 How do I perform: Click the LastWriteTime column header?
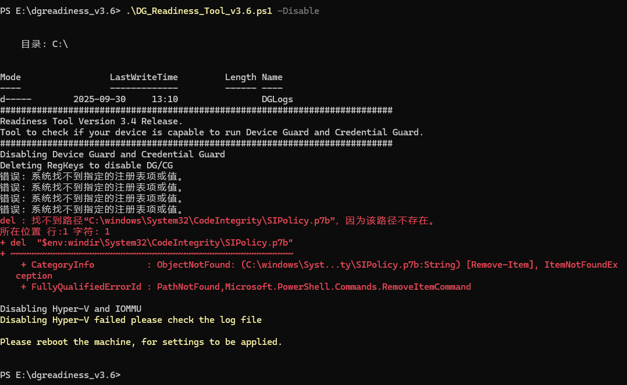point(144,77)
